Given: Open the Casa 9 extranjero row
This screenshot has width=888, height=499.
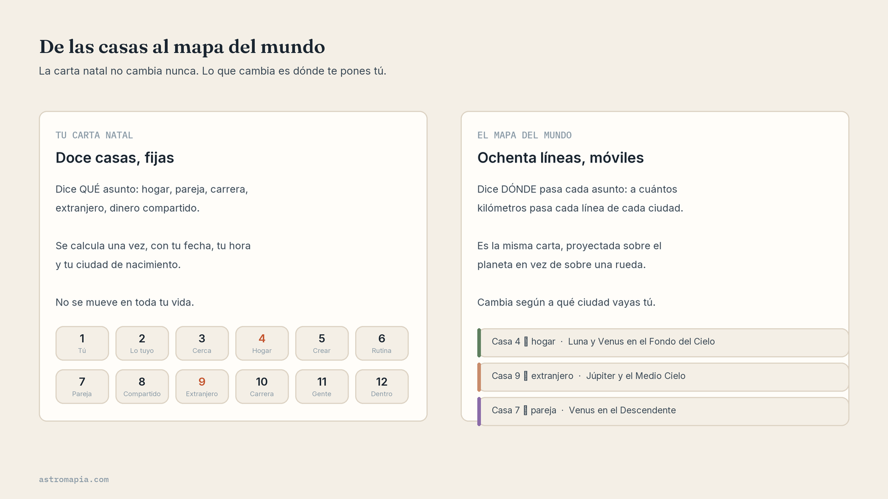Looking at the screenshot, I should tap(663, 377).
